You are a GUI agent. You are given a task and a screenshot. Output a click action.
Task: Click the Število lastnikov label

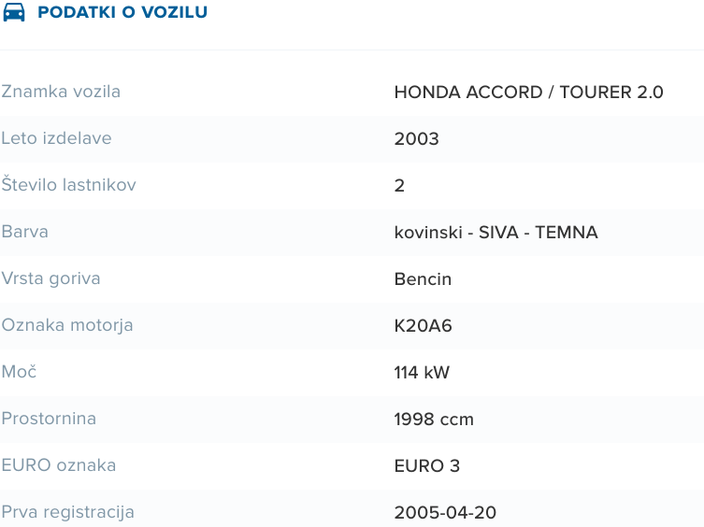(x=68, y=185)
